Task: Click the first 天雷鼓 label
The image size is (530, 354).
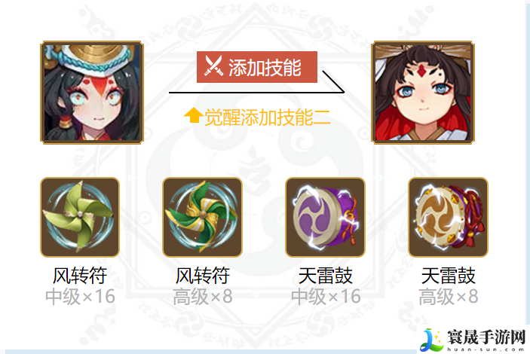Action: point(325,276)
